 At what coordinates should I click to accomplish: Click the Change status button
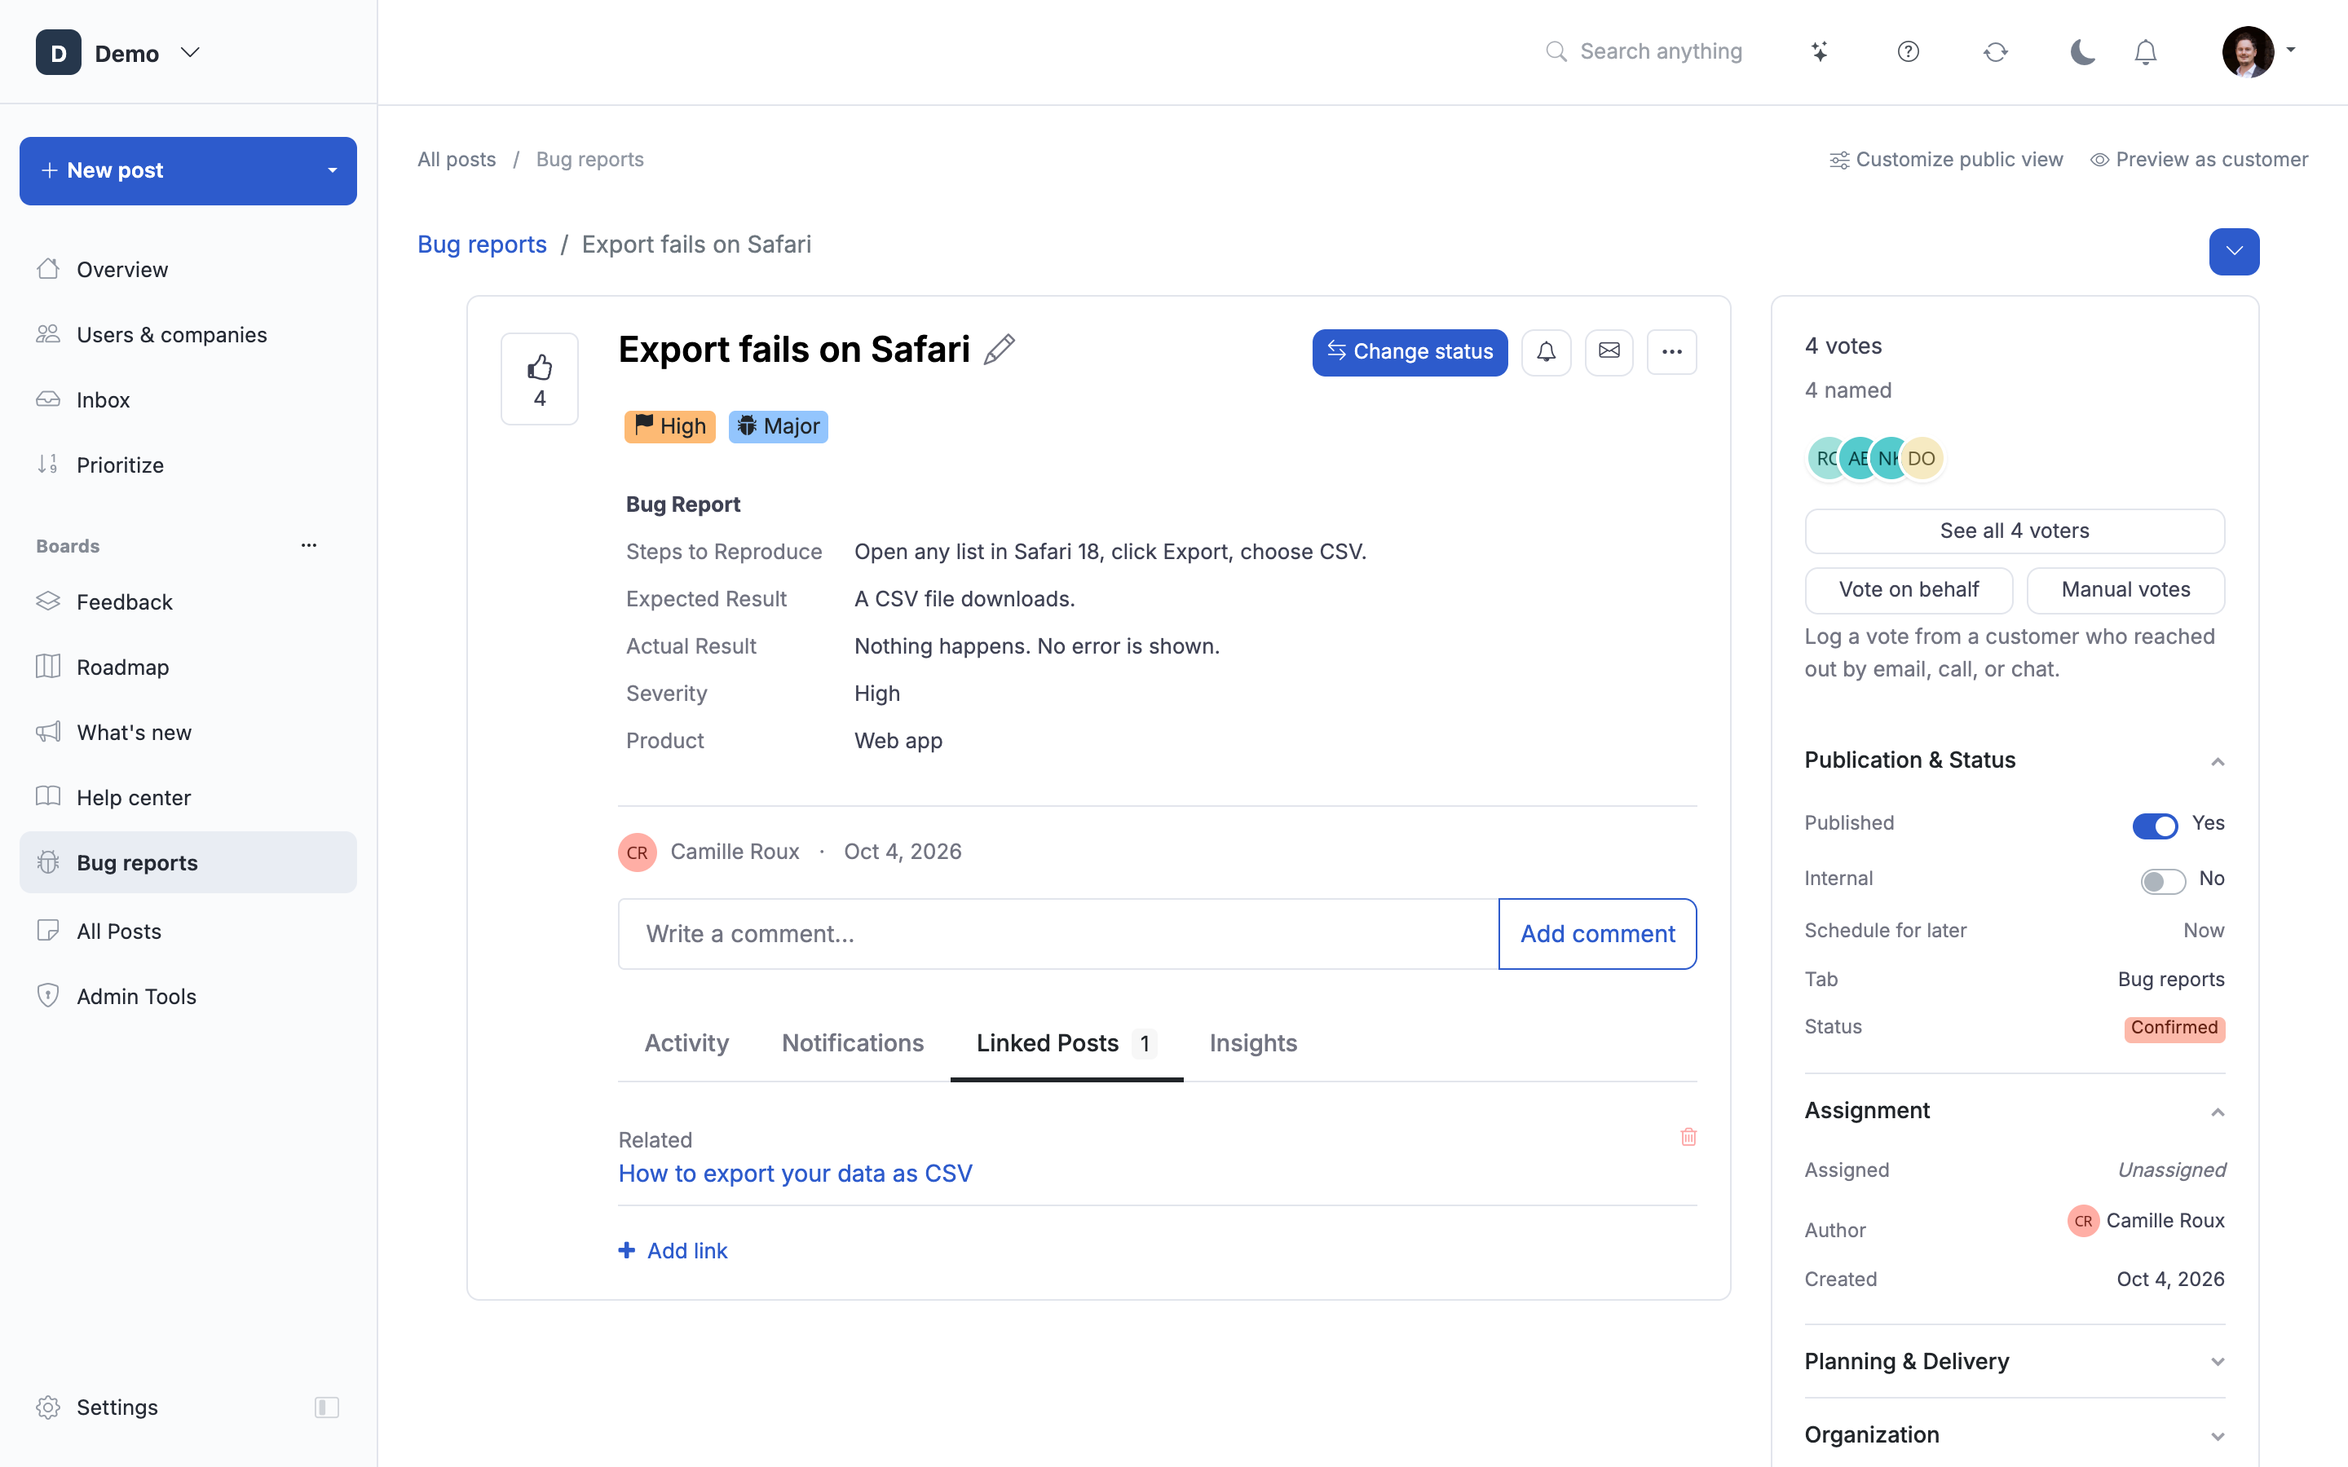click(x=1410, y=351)
